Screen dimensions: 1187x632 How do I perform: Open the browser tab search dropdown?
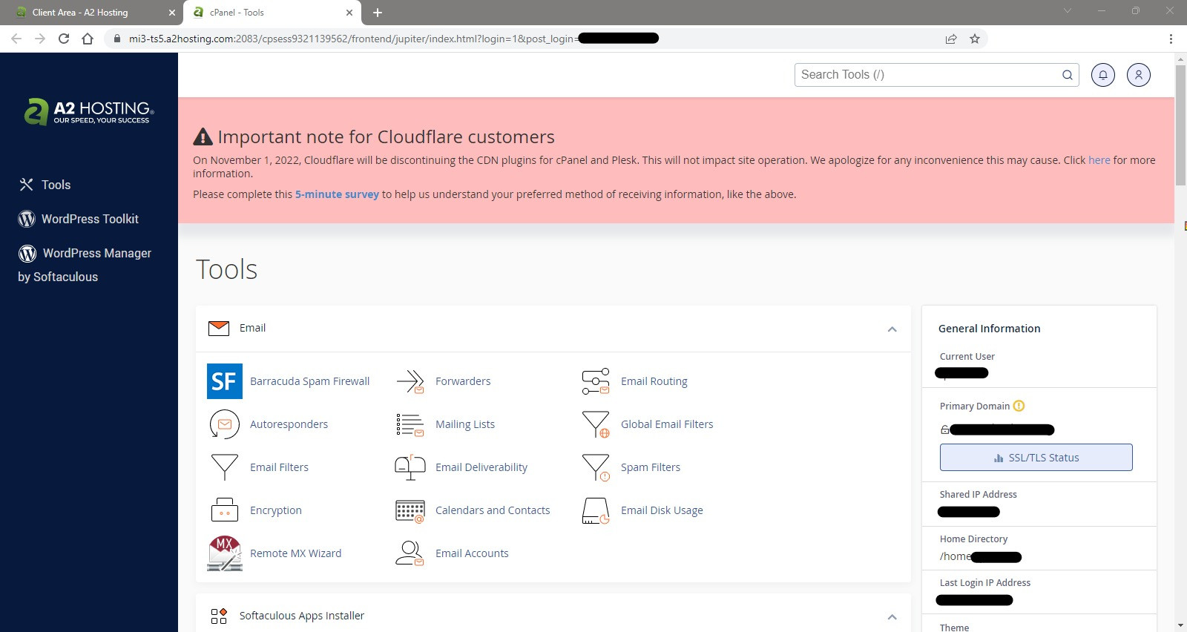pyautogui.click(x=1068, y=11)
